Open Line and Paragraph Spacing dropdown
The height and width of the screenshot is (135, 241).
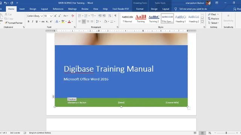point(98,22)
